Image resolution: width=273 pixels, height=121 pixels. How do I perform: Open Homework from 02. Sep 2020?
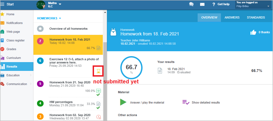[68, 116]
